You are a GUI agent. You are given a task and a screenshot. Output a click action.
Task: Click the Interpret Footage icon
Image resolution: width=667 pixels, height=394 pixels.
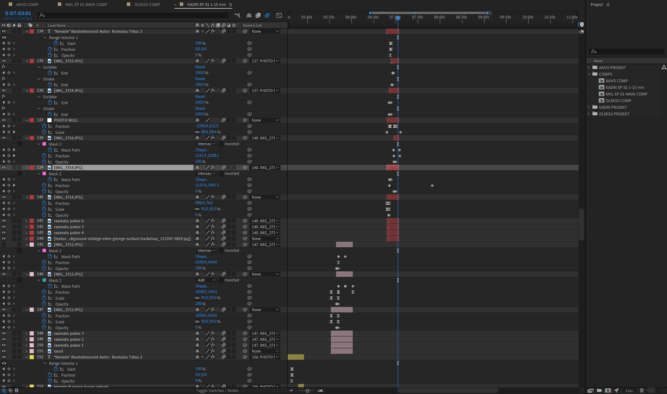tap(590, 391)
